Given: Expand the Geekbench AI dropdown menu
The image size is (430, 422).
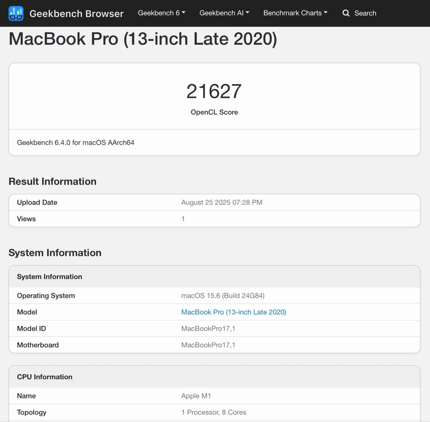Looking at the screenshot, I should point(224,13).
